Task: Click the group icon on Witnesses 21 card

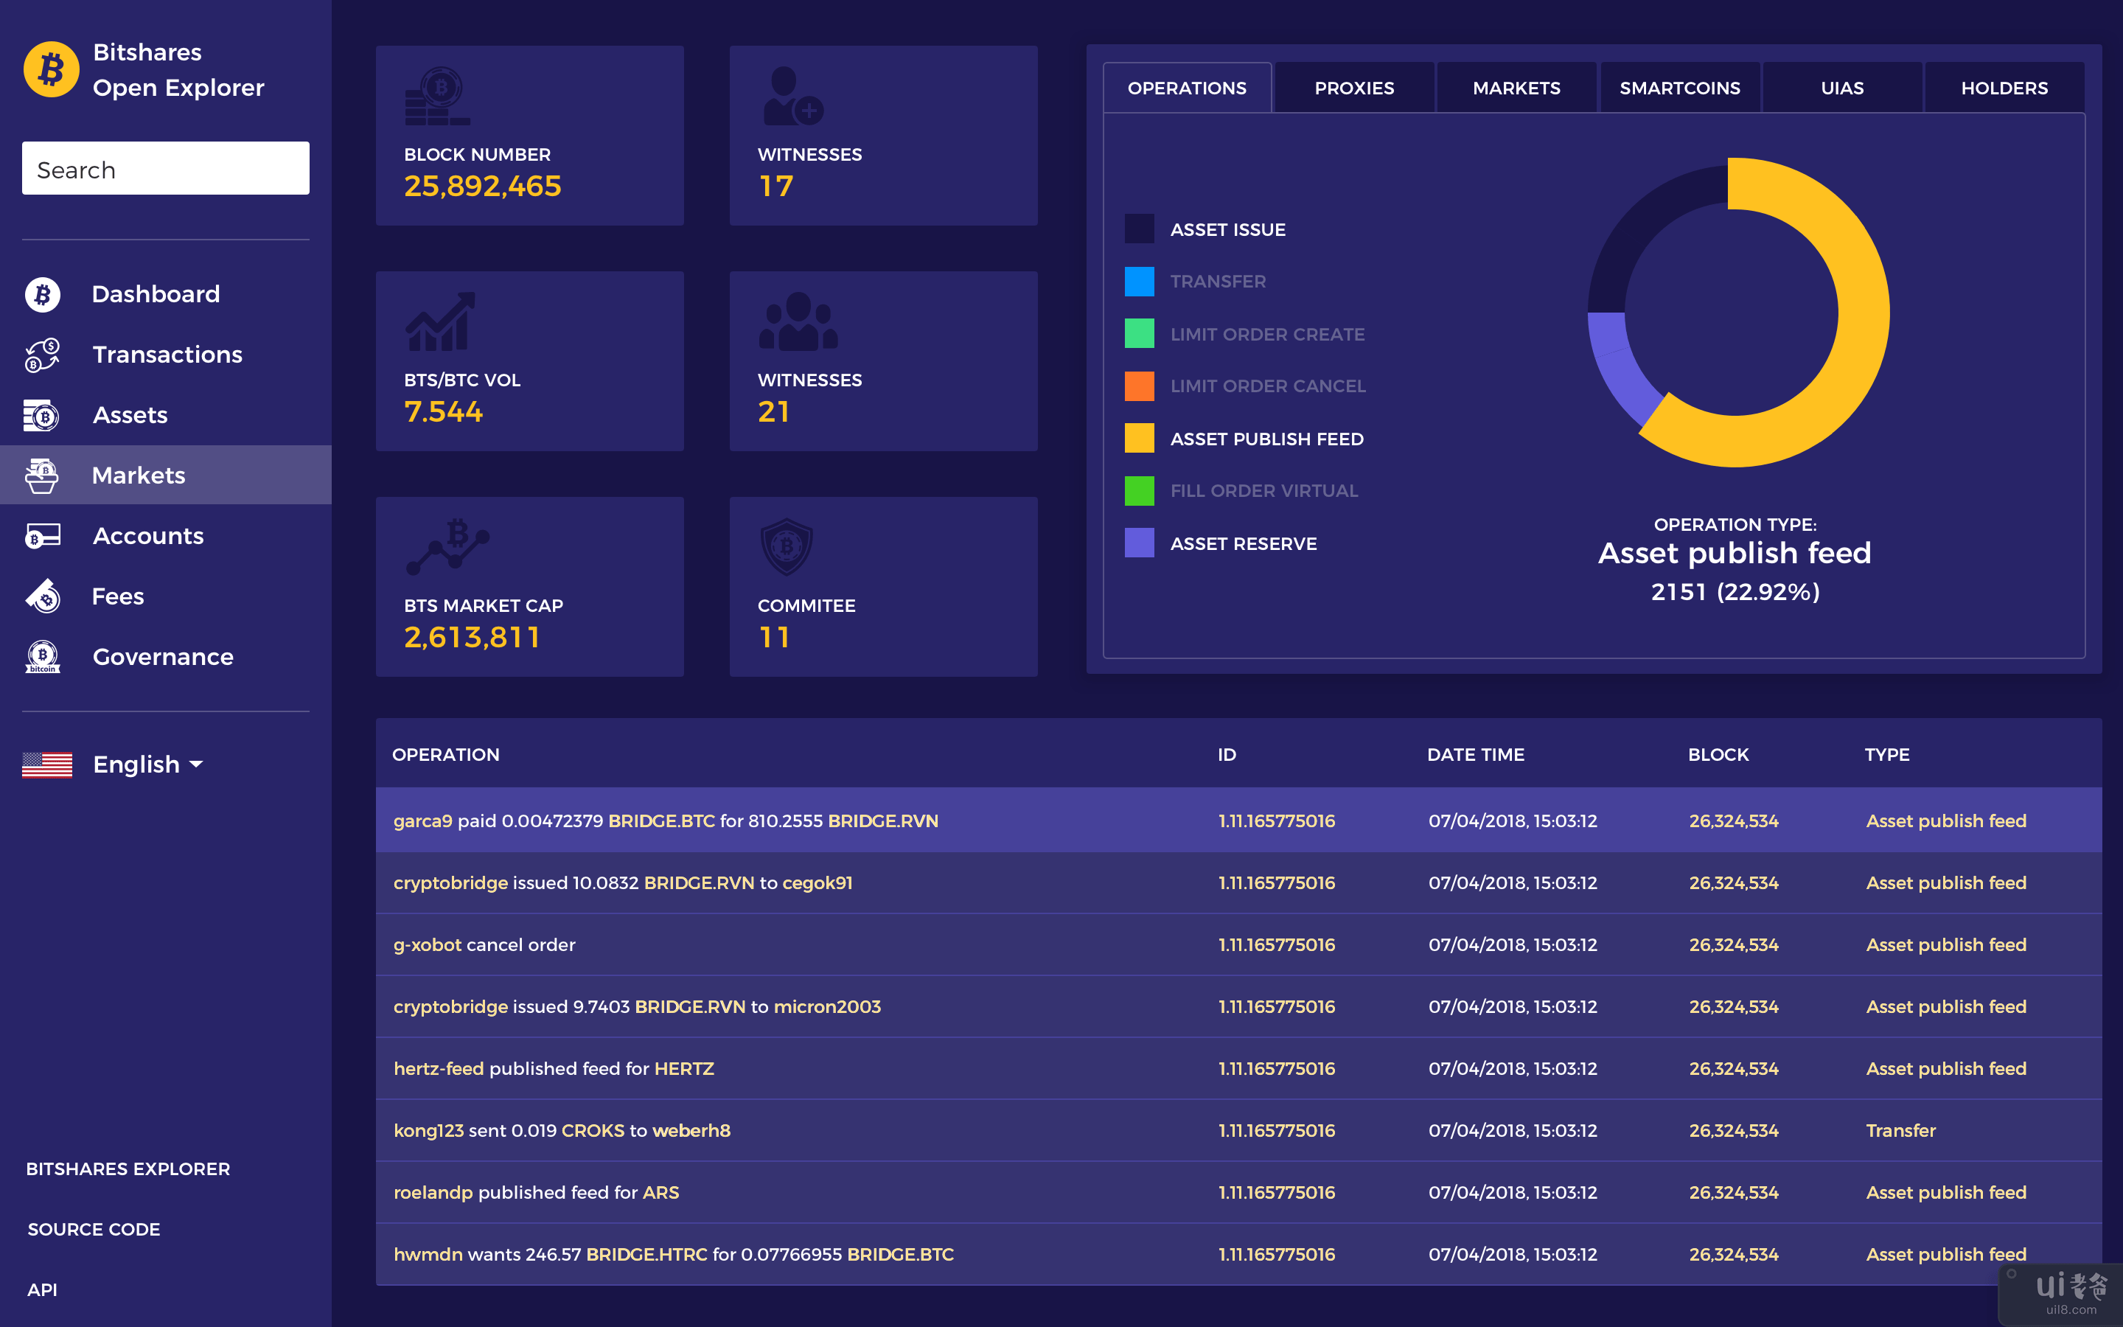Action: pos(798,321)
